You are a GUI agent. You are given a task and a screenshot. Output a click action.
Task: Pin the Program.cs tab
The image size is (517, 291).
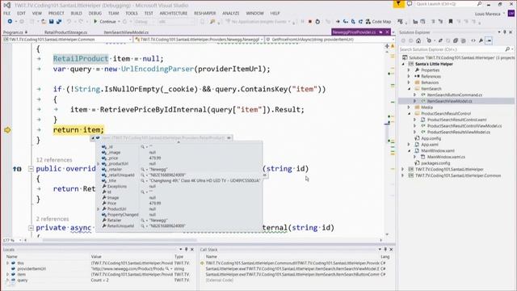pyautogui.click(x=26, y=32)
